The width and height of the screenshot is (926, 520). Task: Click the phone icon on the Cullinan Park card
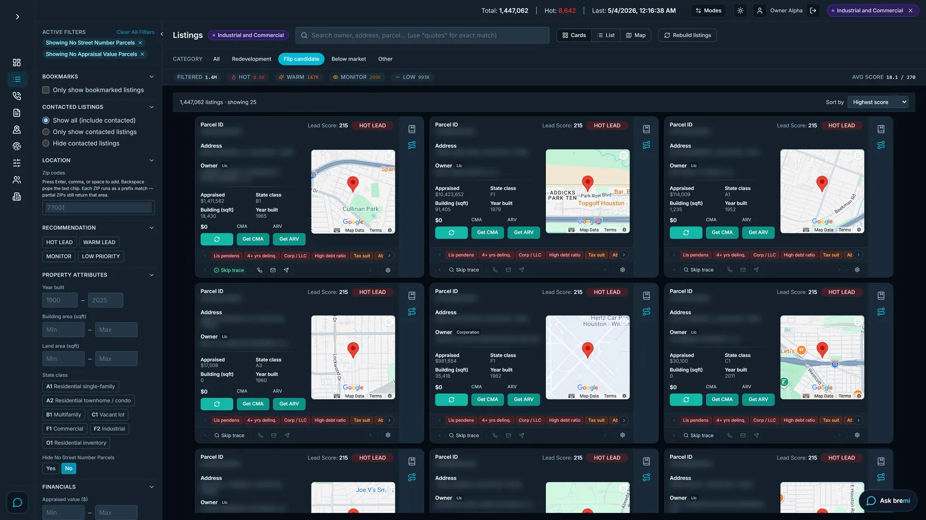[x=260, y=270]
